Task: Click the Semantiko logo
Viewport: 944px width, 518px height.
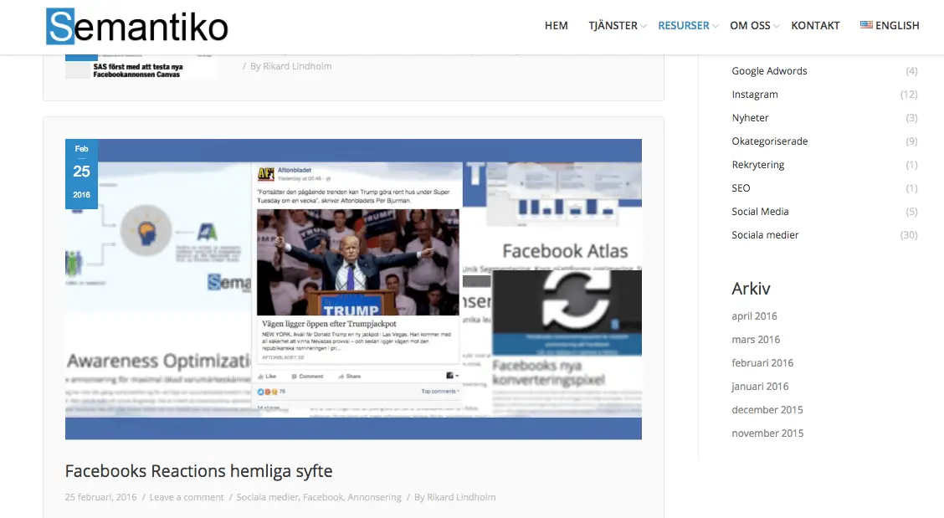Action: pos(137,26)
